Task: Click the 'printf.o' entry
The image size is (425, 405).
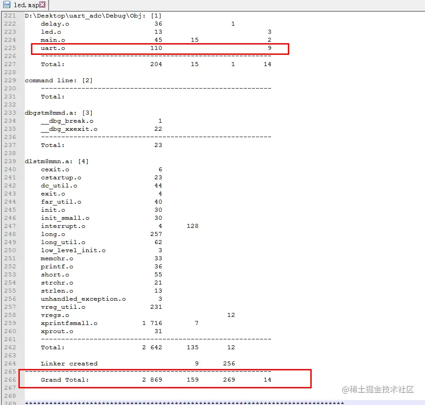Action: pos(57,267)
